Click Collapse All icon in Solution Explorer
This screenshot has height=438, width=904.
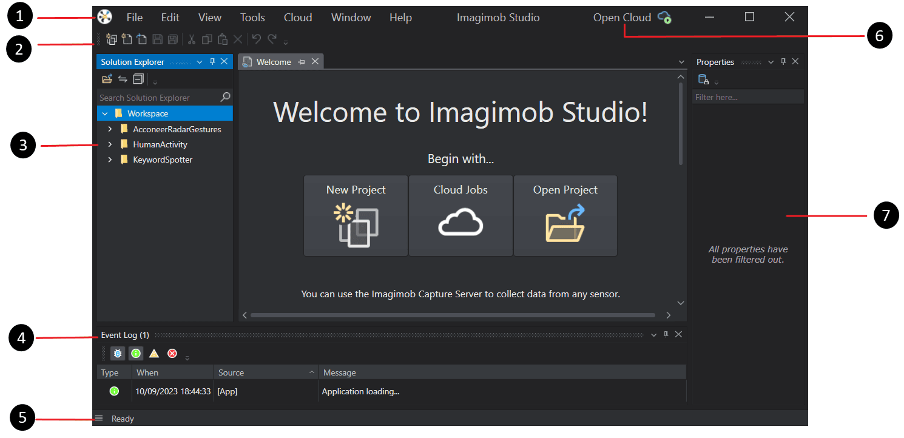[138, 79]
